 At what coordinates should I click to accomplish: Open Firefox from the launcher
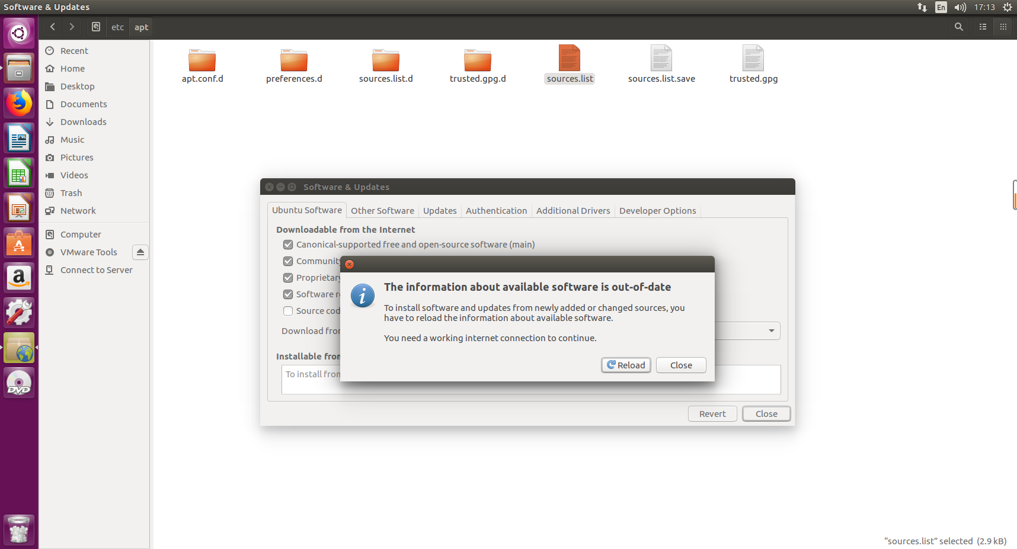(x=19, y=103)
